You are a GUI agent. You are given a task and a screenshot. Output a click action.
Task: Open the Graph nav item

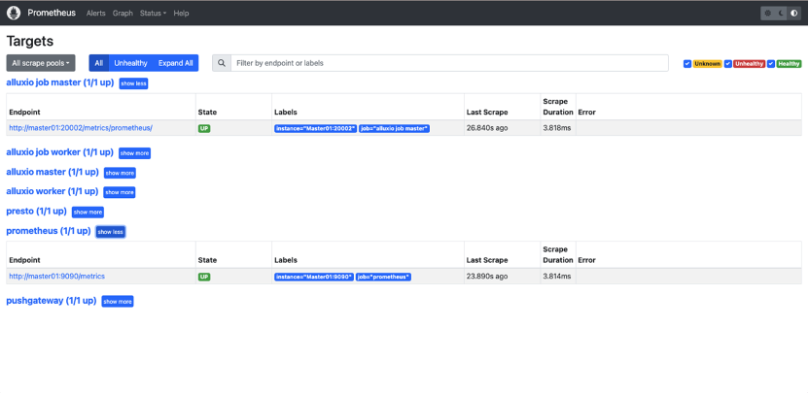pos(123,14)
